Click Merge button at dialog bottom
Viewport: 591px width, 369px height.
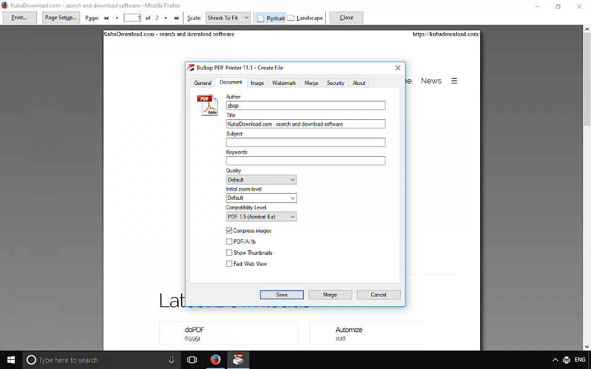330,295
